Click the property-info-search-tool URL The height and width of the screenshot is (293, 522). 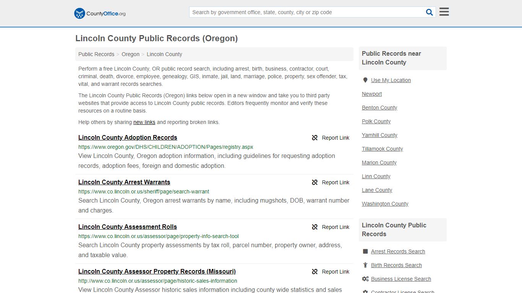pos(159,236)
